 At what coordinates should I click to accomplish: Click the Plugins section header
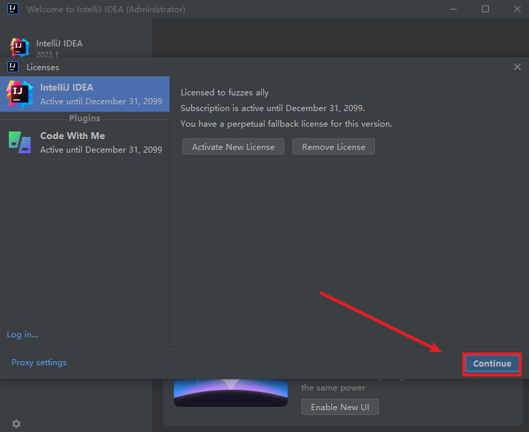tap(85, 119)
